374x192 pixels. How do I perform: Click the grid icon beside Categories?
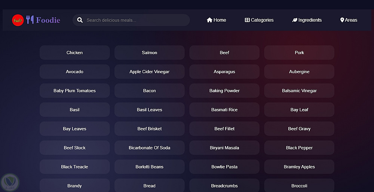(x=247, y=20)
